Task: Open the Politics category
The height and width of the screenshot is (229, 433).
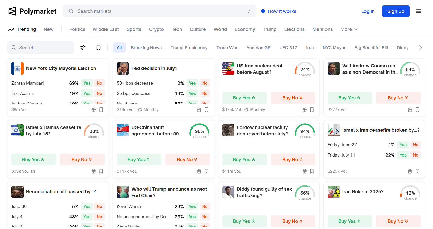Action: 77,29
